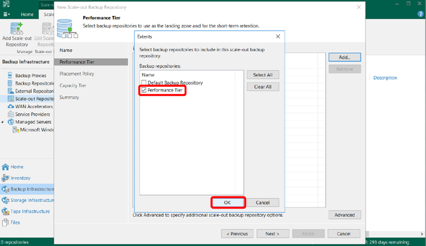This screenshot has width=426, height=246.
Task: Select Microsoft Windows tree child node
Action: pos(37,129)
